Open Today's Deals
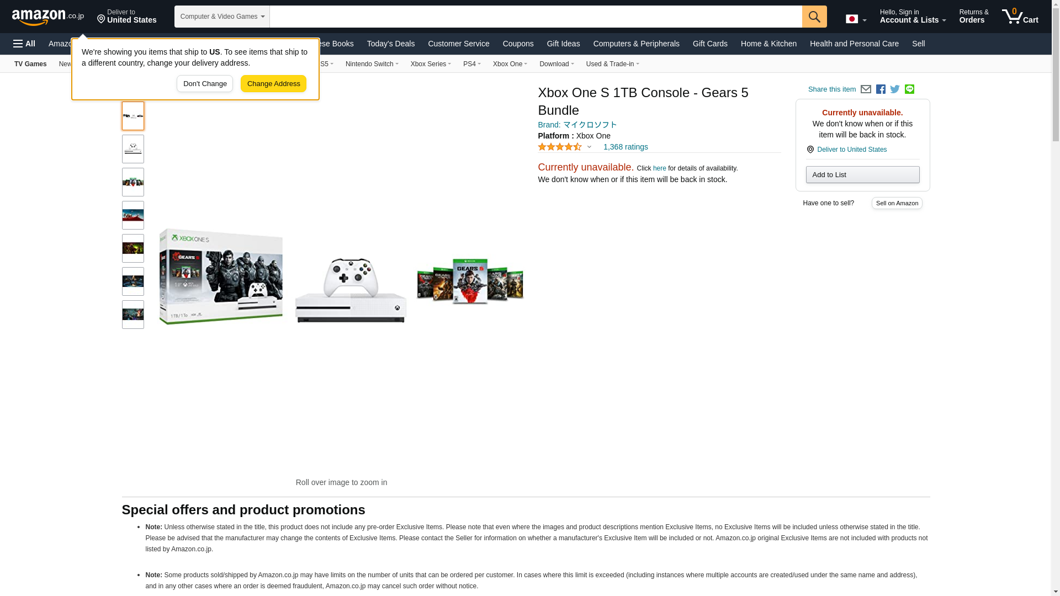 390,44
